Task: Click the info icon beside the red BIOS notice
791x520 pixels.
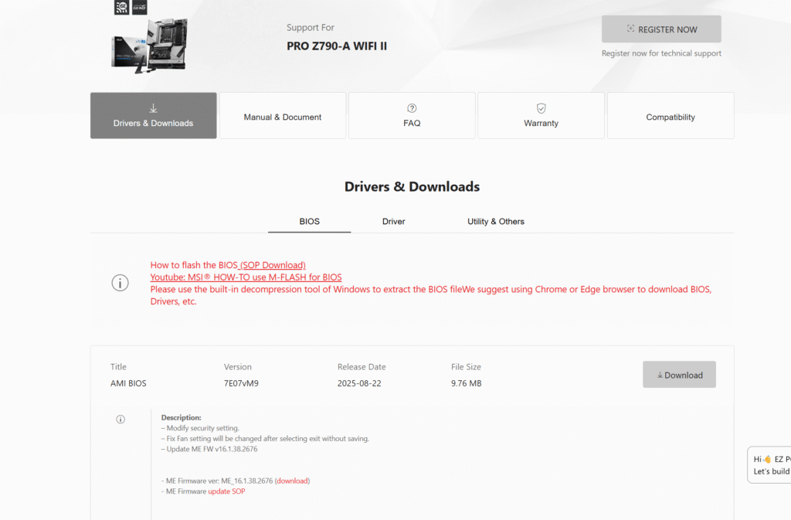Action: click(120, 283)
